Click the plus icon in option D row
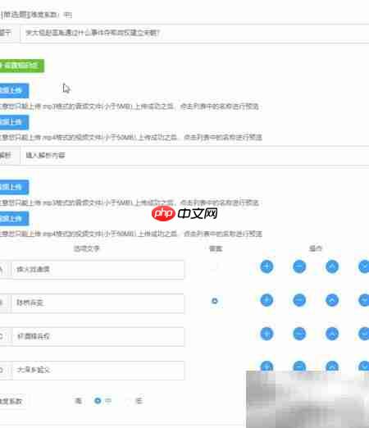Image resolution: width=369 pixels, height=428 pixels. [x=266, y=366]
